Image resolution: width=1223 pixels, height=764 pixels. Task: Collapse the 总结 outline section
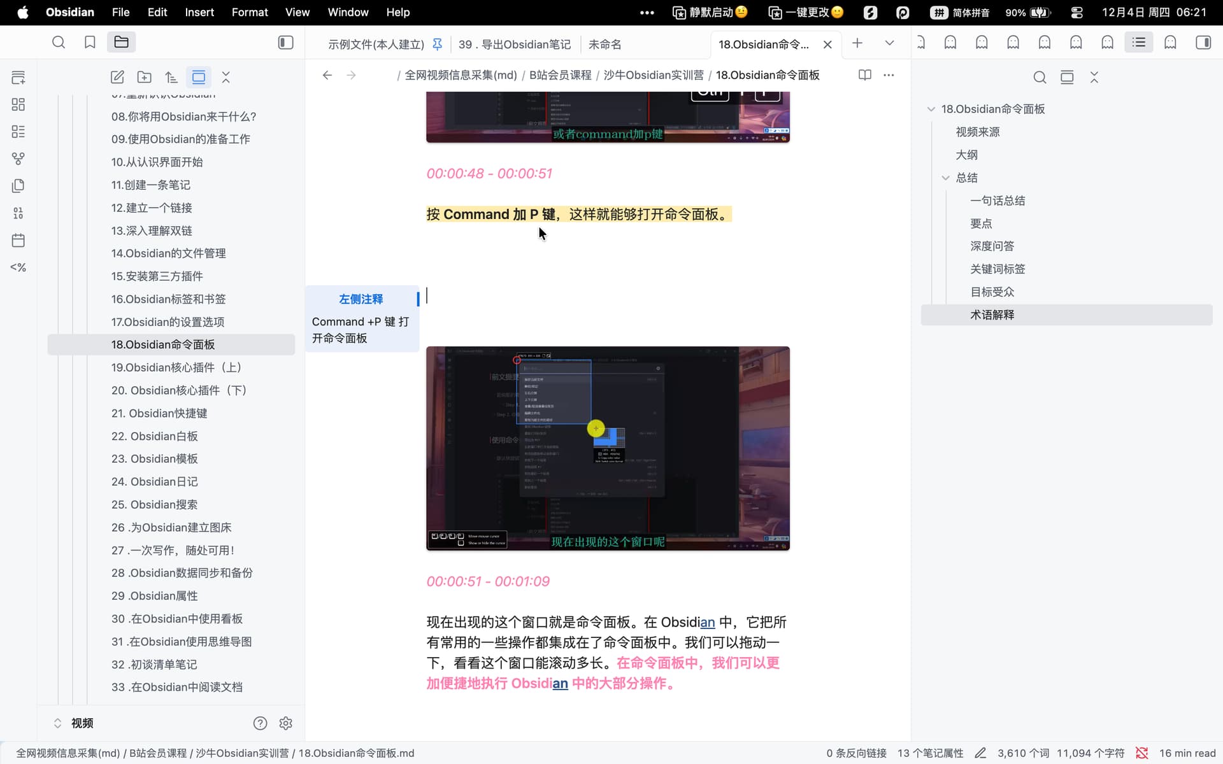click(945, 178)
